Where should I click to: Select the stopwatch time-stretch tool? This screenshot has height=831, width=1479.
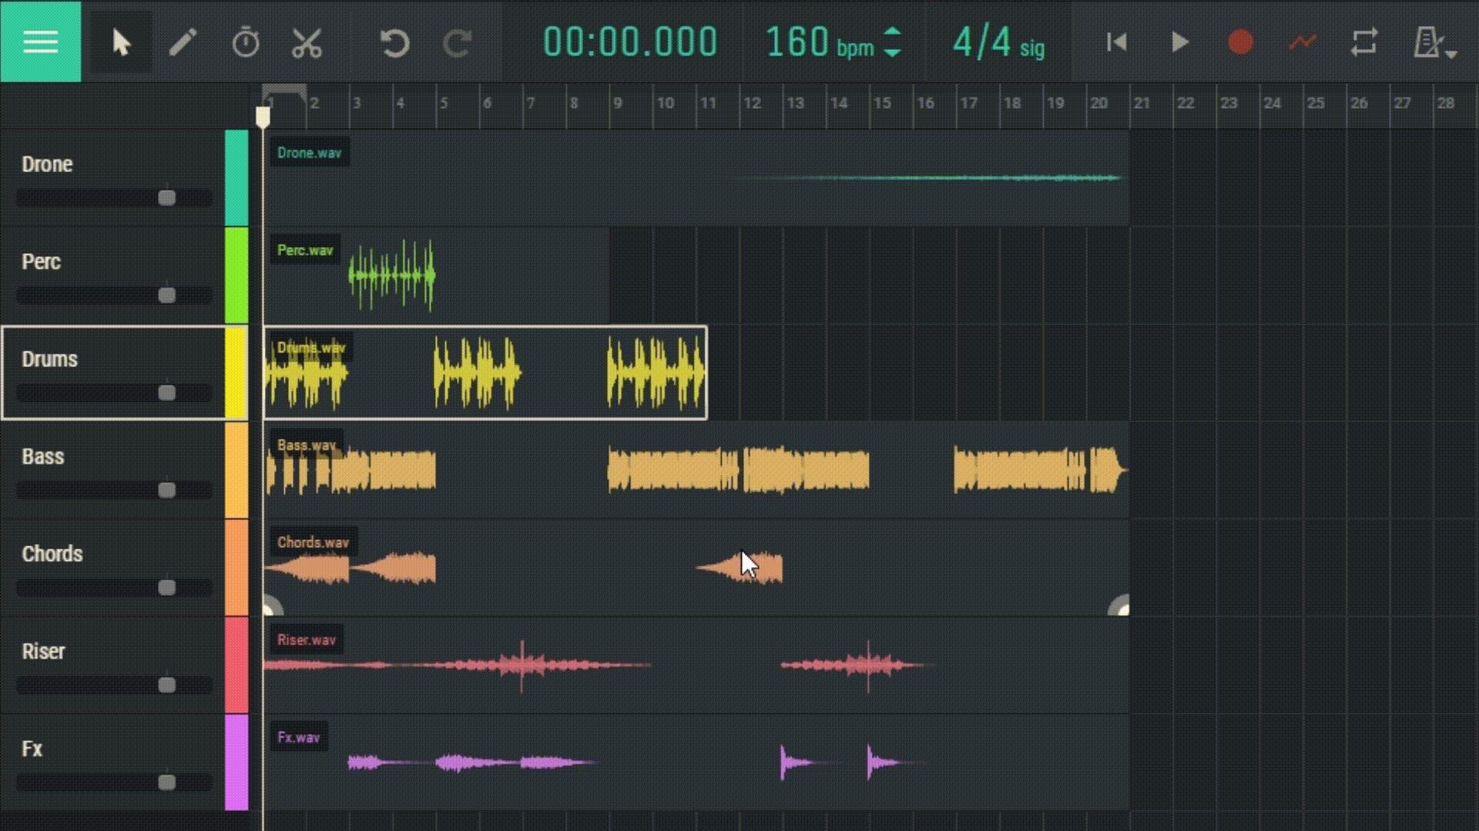click(x=246, y=42)
